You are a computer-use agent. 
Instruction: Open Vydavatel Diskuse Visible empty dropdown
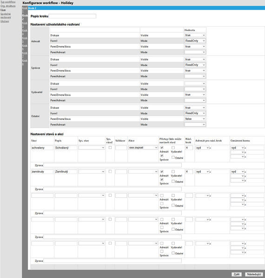point(195,84)
